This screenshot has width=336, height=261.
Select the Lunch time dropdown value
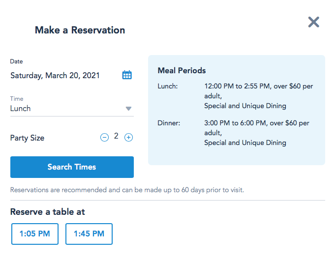coord(21,109)
